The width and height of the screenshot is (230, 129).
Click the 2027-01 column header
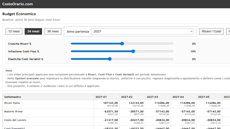tap(101, 97)
